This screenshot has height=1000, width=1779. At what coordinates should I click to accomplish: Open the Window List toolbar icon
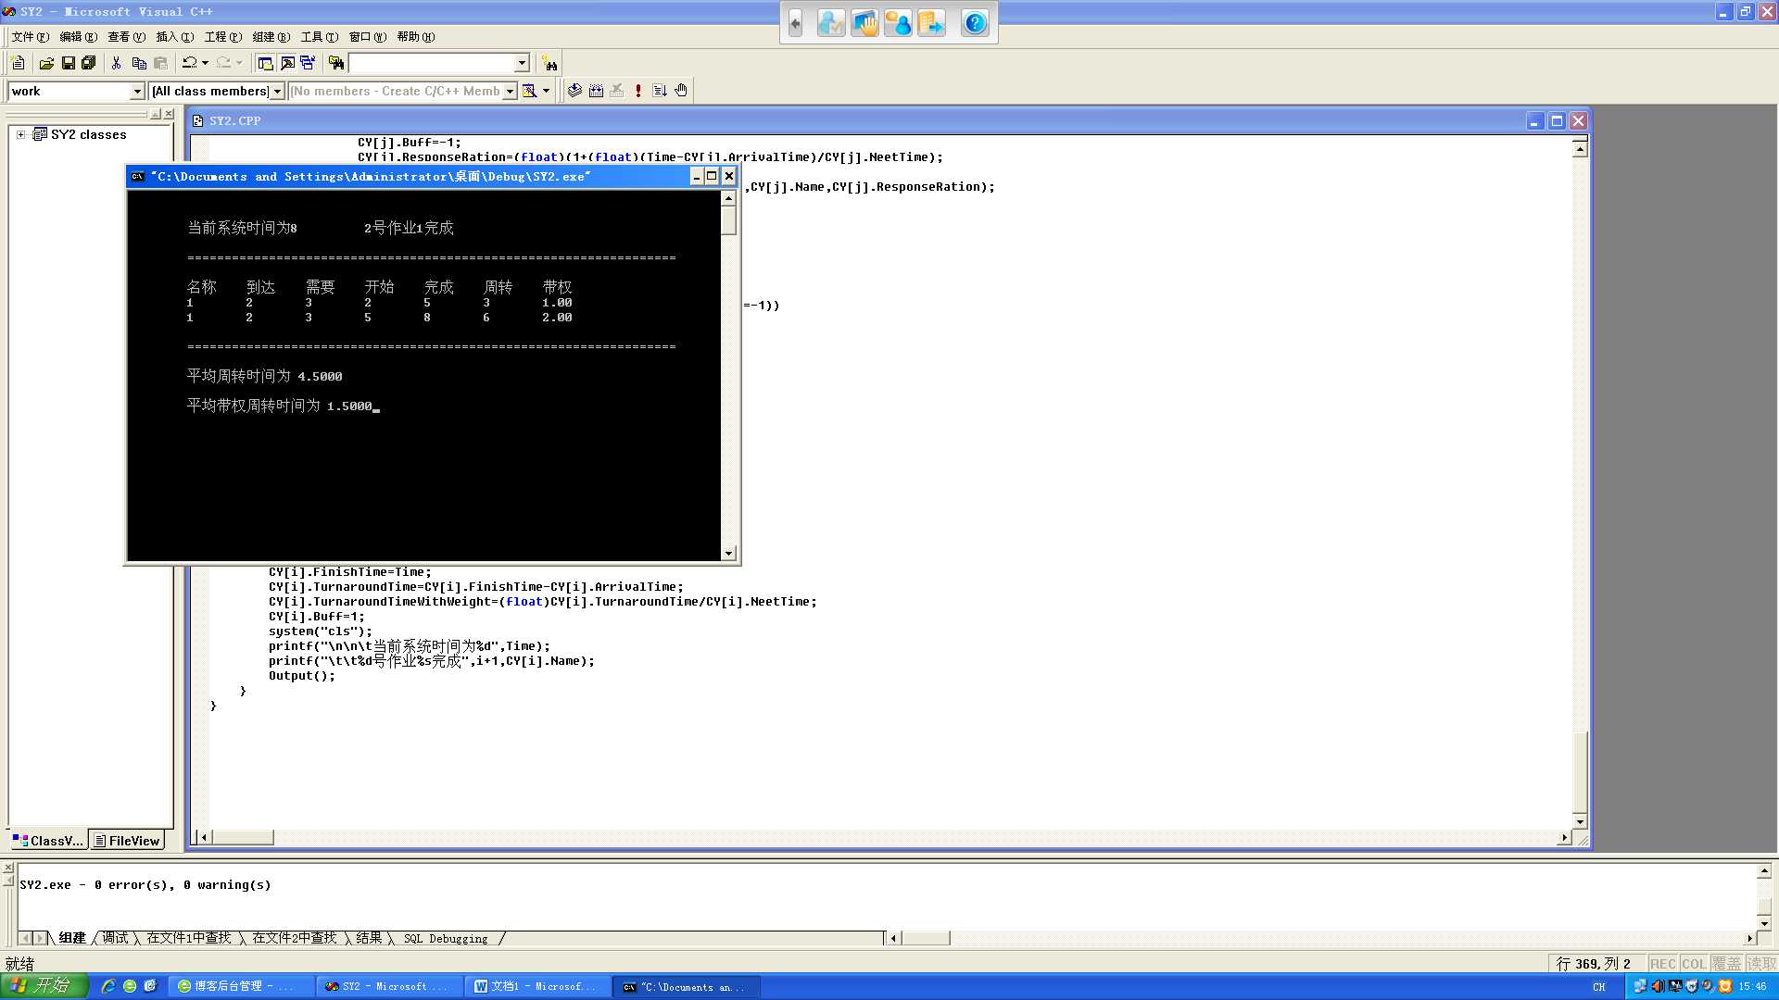[308, 63]
